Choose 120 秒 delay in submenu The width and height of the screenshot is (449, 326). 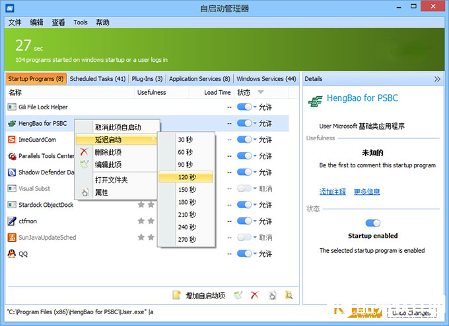pos(186,177)
